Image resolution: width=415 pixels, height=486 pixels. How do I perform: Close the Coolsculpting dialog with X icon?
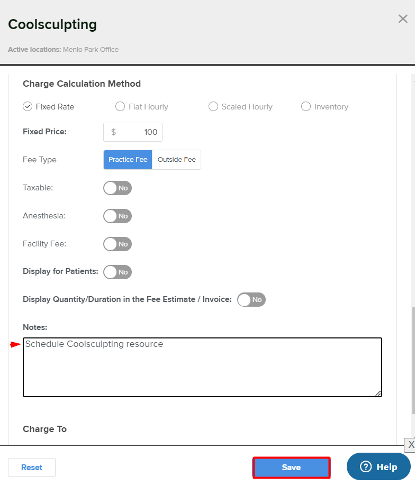click(x=403, y=19)
